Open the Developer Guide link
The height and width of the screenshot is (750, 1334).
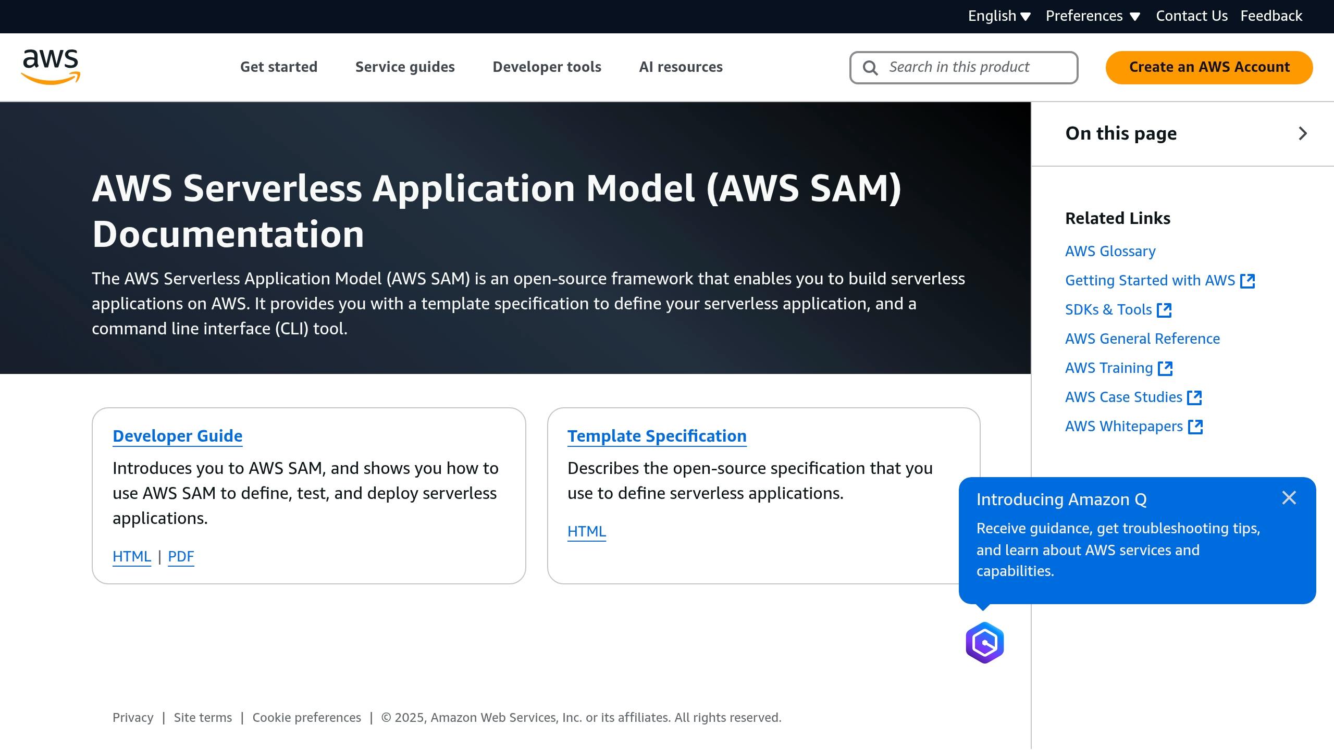point(177,436)
